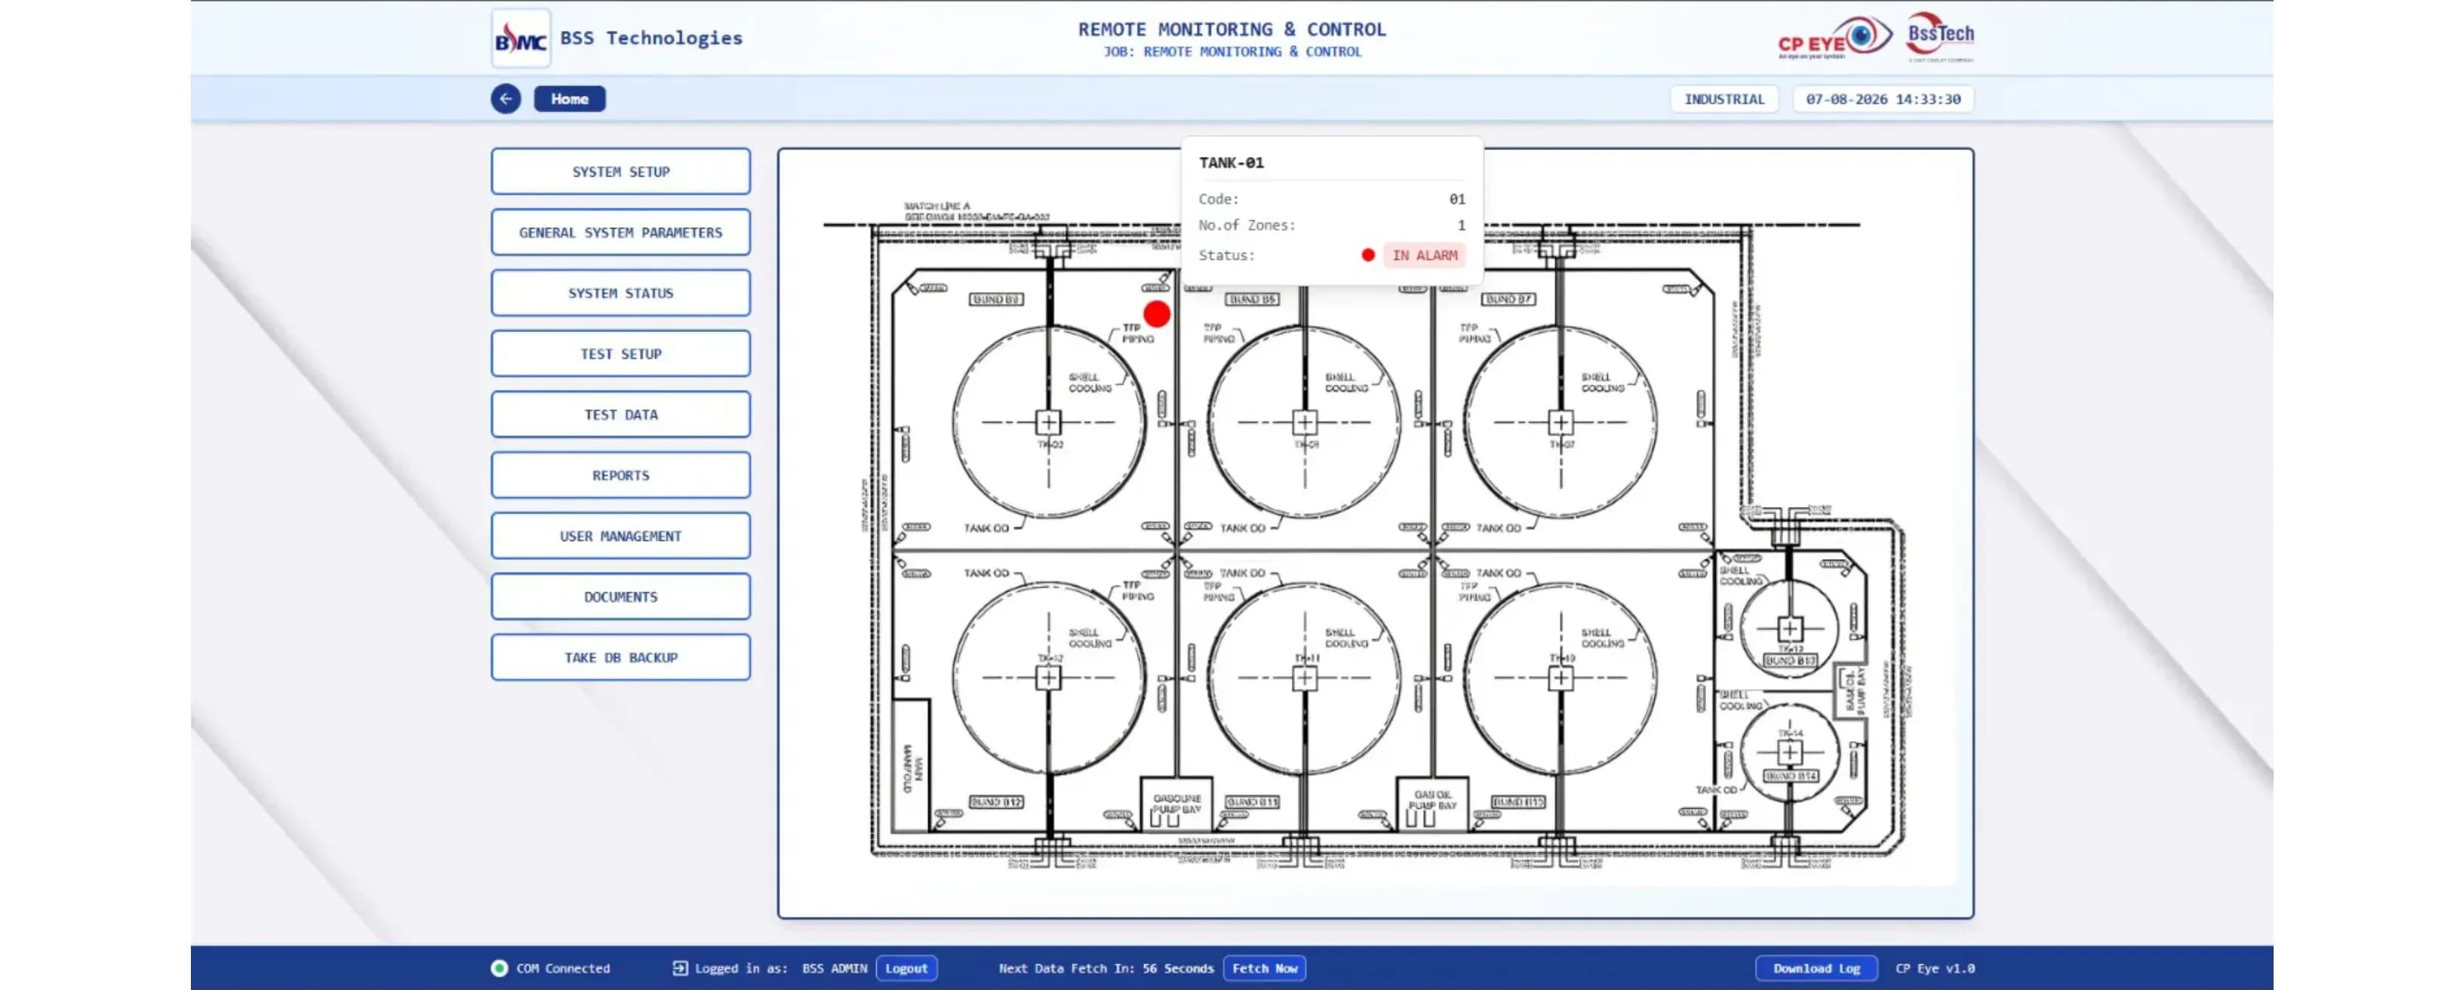Click 'Next Data Fetch In: 56 Seconds' text
Viewport: 2463px width, 990px height.
point(1106,968)
